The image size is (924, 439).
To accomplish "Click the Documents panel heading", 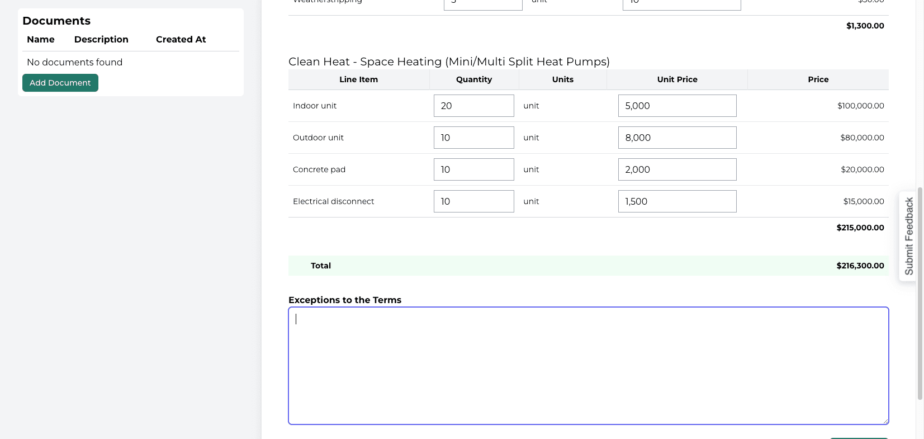I will (56, 21).
